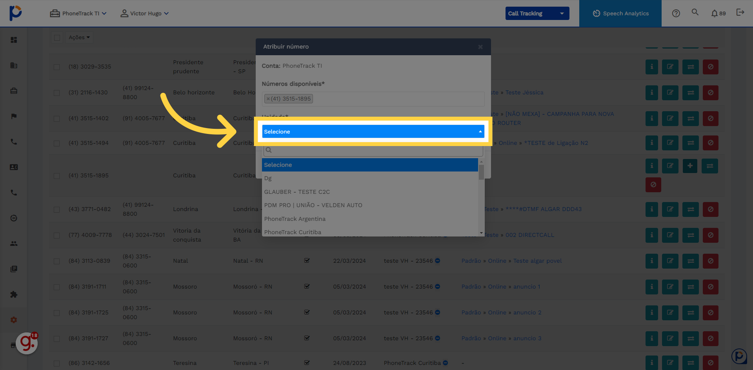Check the (18) 3029-3535 row checkbox
753x370 pixels.
[57, 67]
